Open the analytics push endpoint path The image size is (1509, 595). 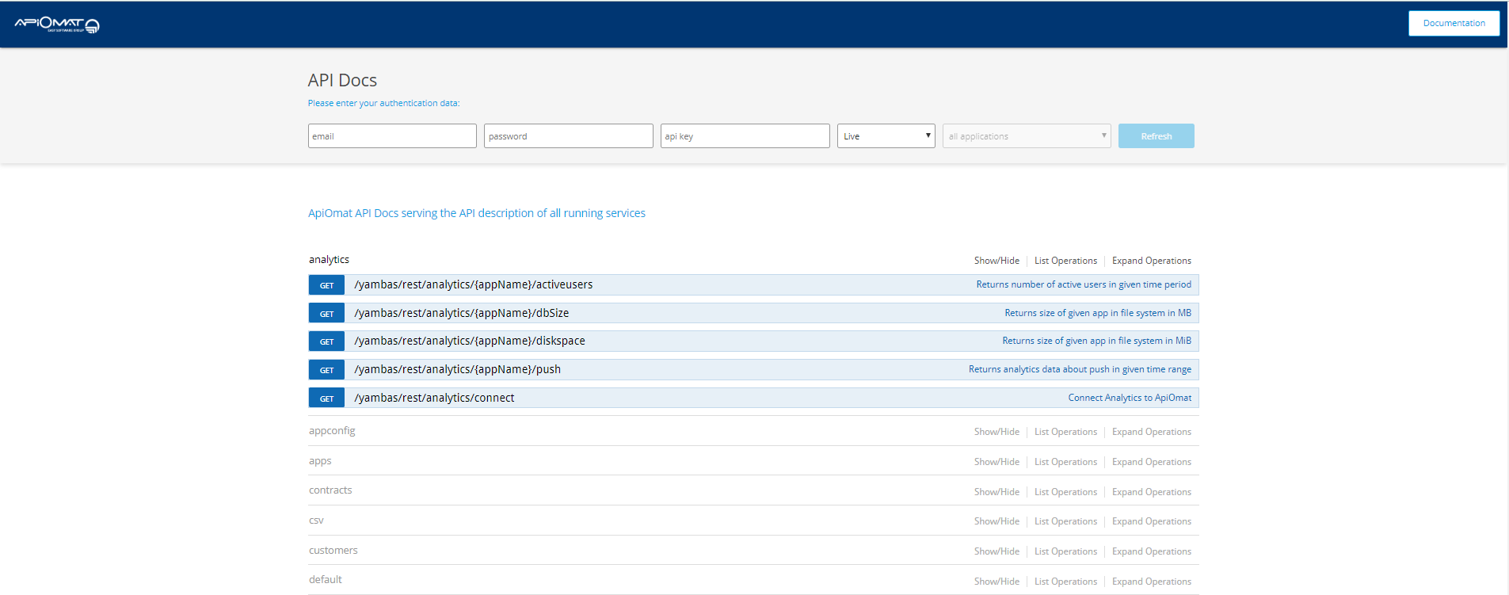coord(458,369)
